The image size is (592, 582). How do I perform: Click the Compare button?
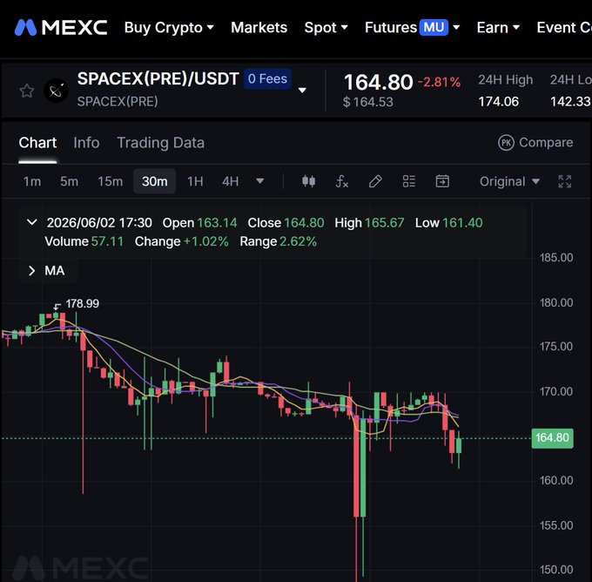click(535, 143)
